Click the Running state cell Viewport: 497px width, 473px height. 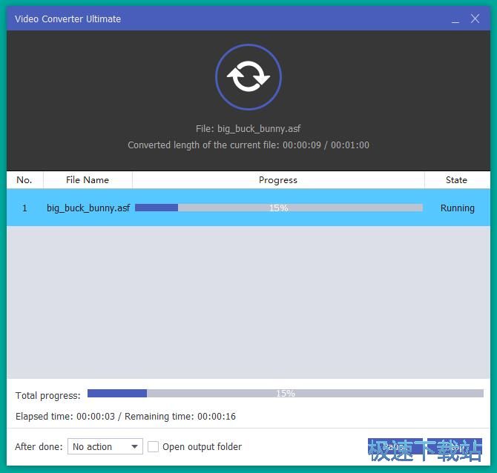458,208
